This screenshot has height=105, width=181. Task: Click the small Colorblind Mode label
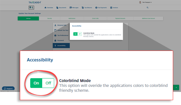89,33
